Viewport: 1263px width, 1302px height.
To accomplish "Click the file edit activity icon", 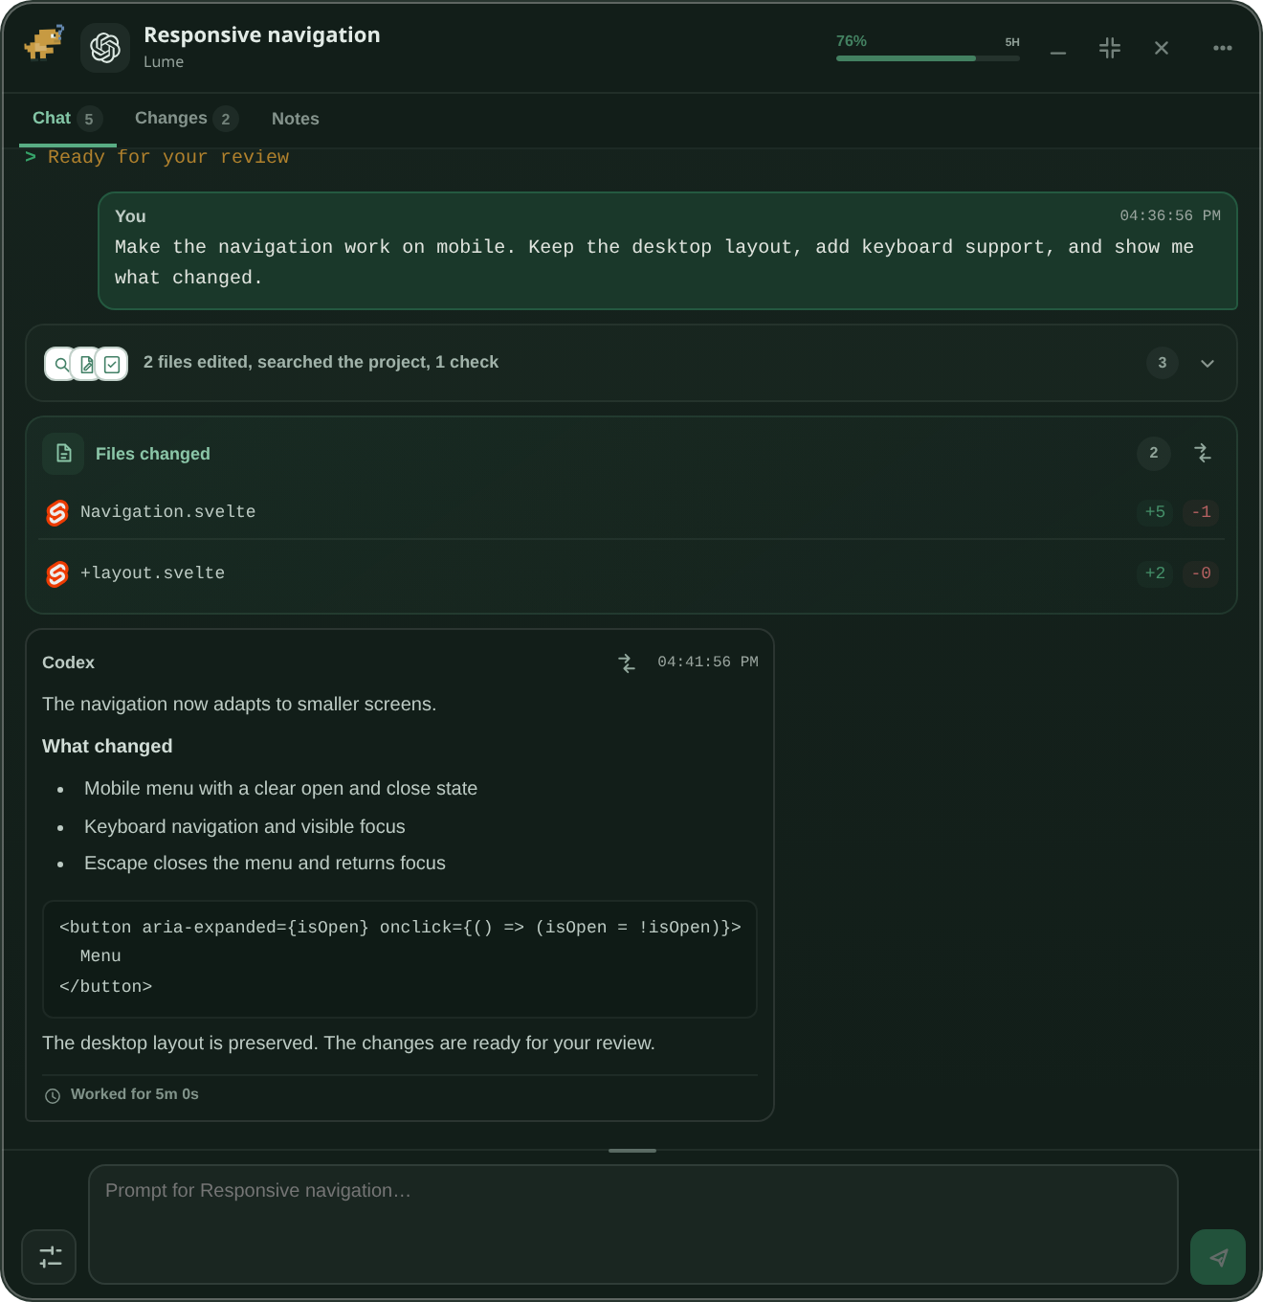I will coord(86,364).
